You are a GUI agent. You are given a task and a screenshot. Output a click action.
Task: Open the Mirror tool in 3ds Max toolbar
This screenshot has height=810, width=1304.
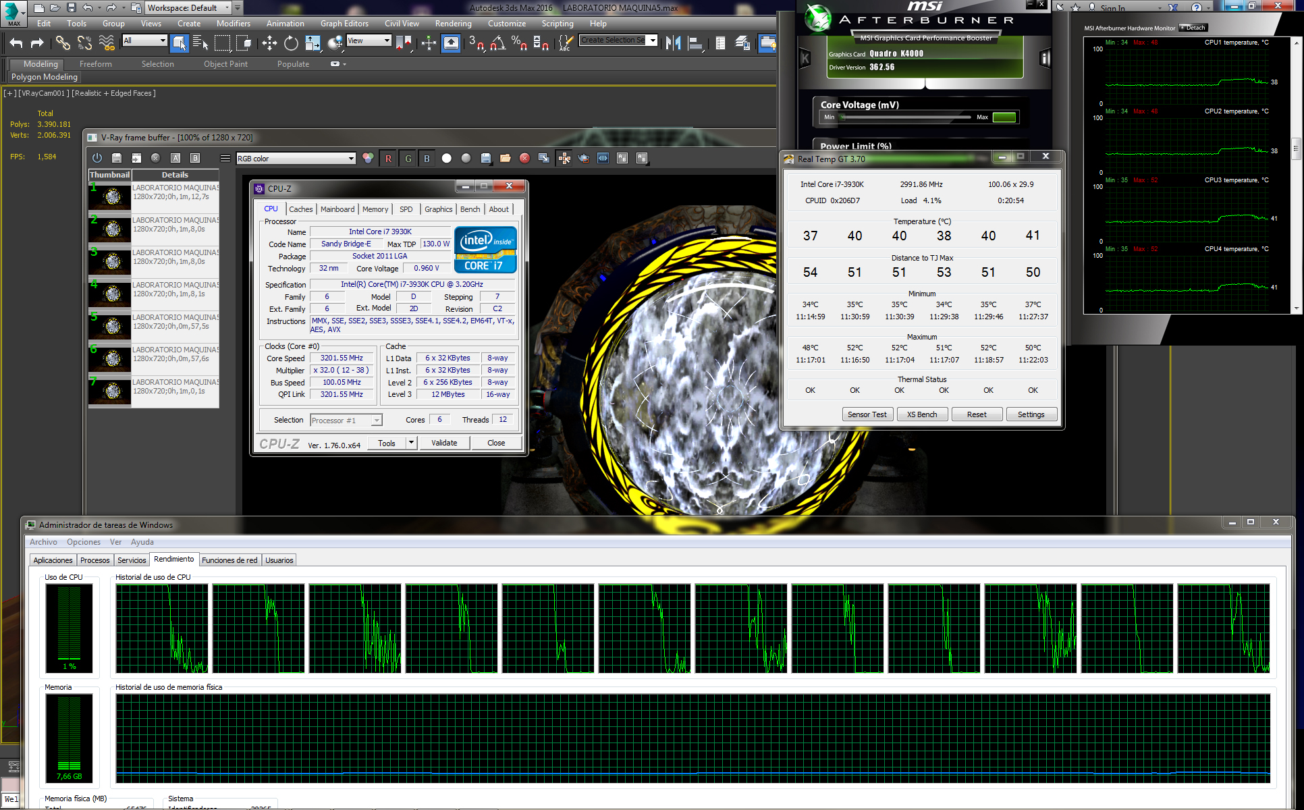pos(673,43)
